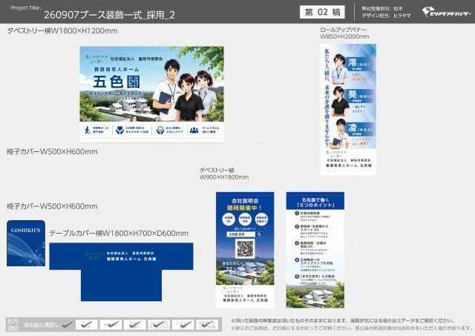The width and height of the screenshot is (475, 336).
Task: Click the ロールアップバナー W850×H2000mm label
Action: [x=344, y=33]
